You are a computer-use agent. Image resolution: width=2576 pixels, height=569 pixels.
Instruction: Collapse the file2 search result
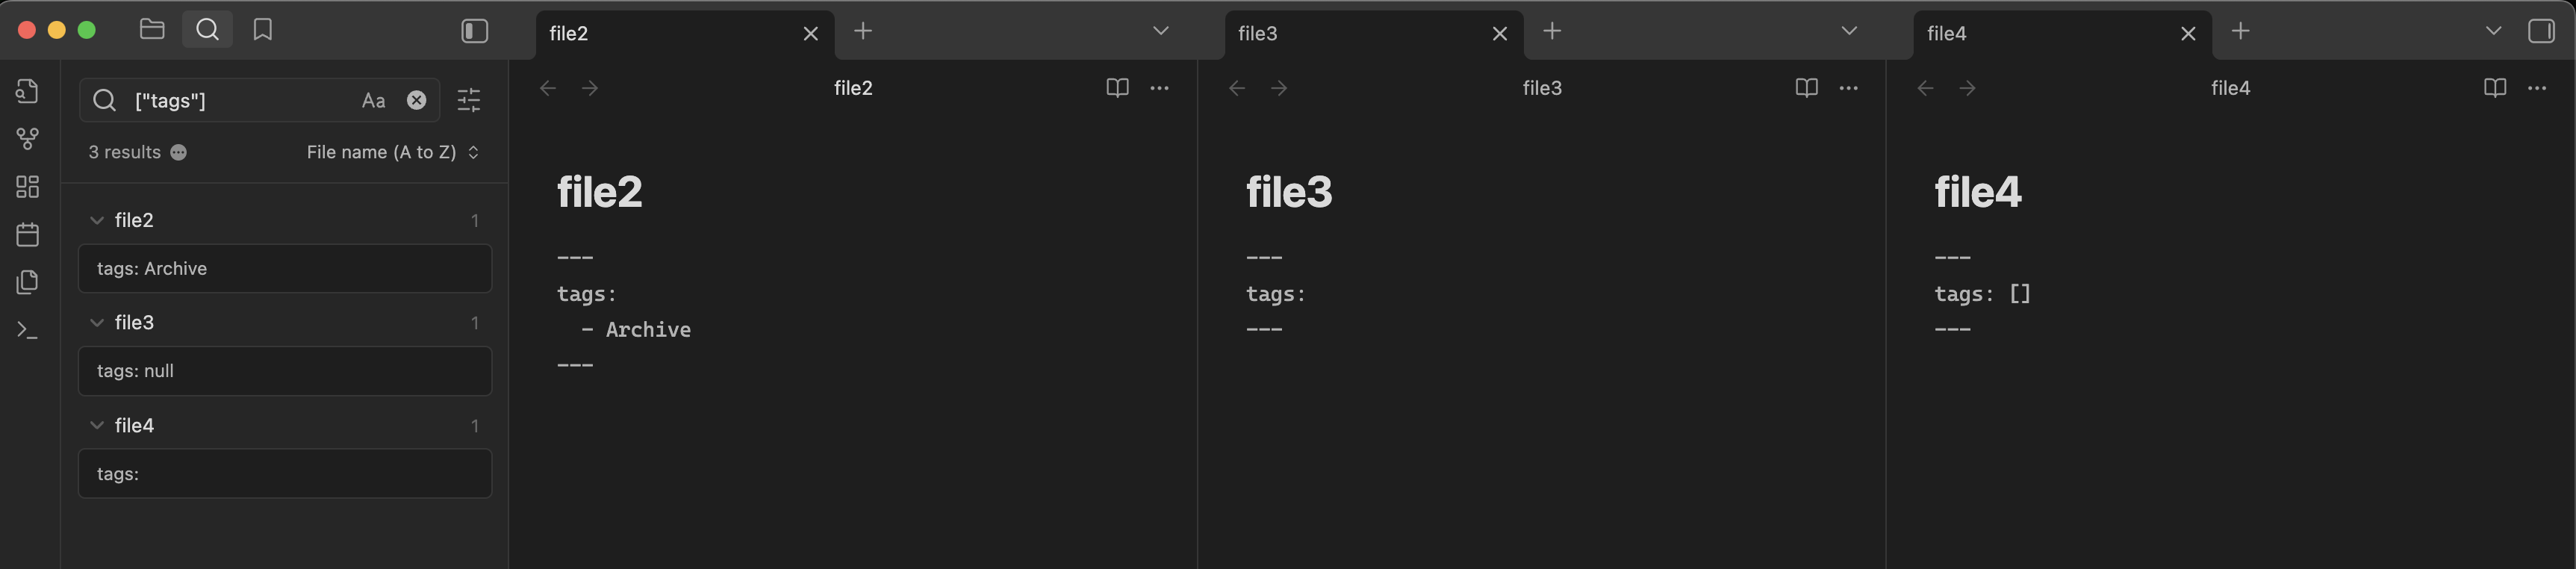tap(97, 220)
